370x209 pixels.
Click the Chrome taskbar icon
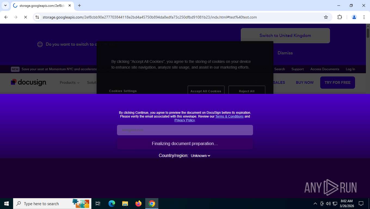point(152,204)
